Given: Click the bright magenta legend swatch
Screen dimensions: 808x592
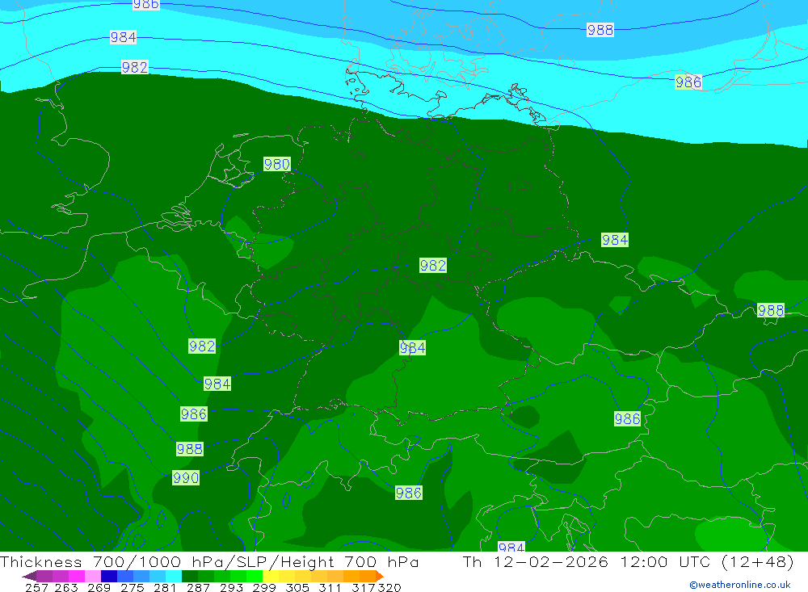Looking at the screenshot, I should click(76, 576).
